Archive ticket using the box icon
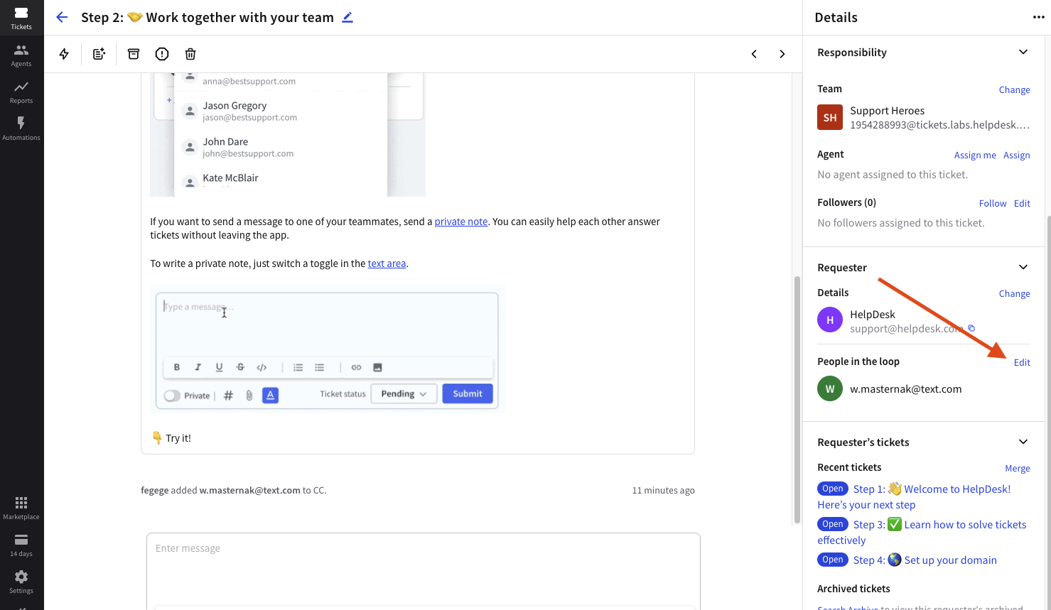1051x610 pixels. click(134, 54)
